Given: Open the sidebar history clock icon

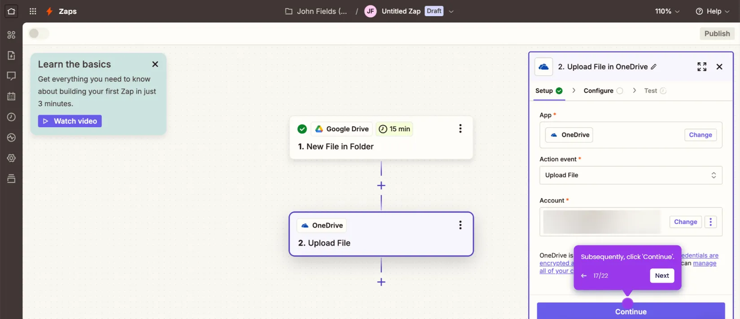Looking at the screenshot, I should [11, 117].
